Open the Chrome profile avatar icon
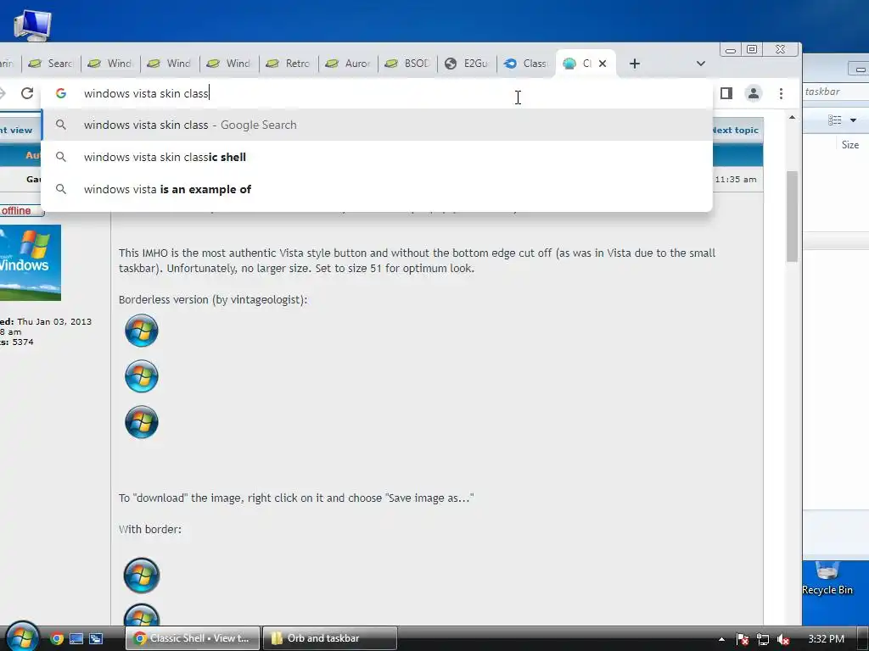The image size is (869, 651). pyautogui.click(x=754, y=93)
